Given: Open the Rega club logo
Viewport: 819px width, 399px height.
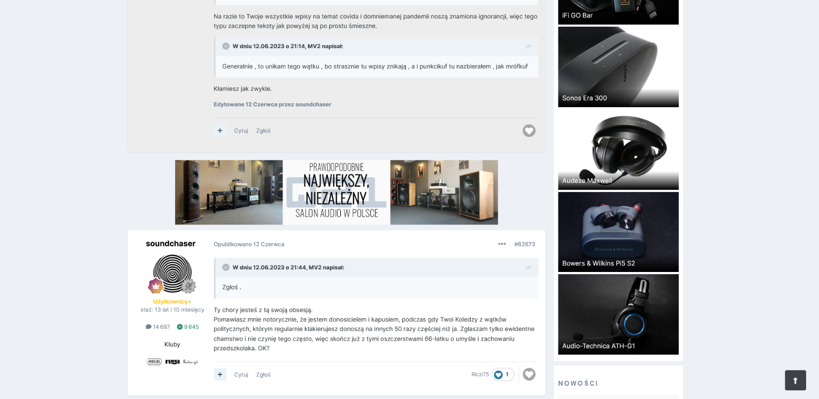Looking at the screenshot, I should 173,362.
